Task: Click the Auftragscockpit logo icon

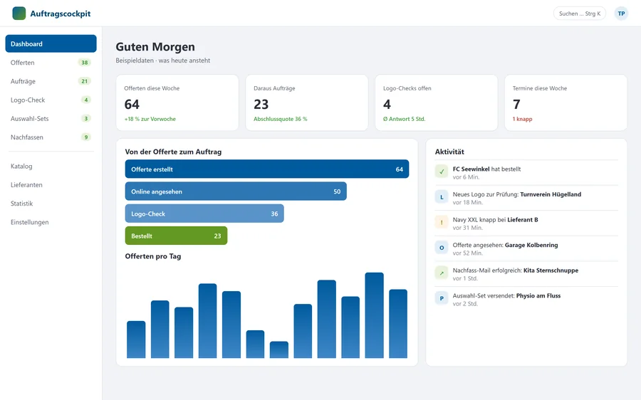Action: [x=19, y=14]
